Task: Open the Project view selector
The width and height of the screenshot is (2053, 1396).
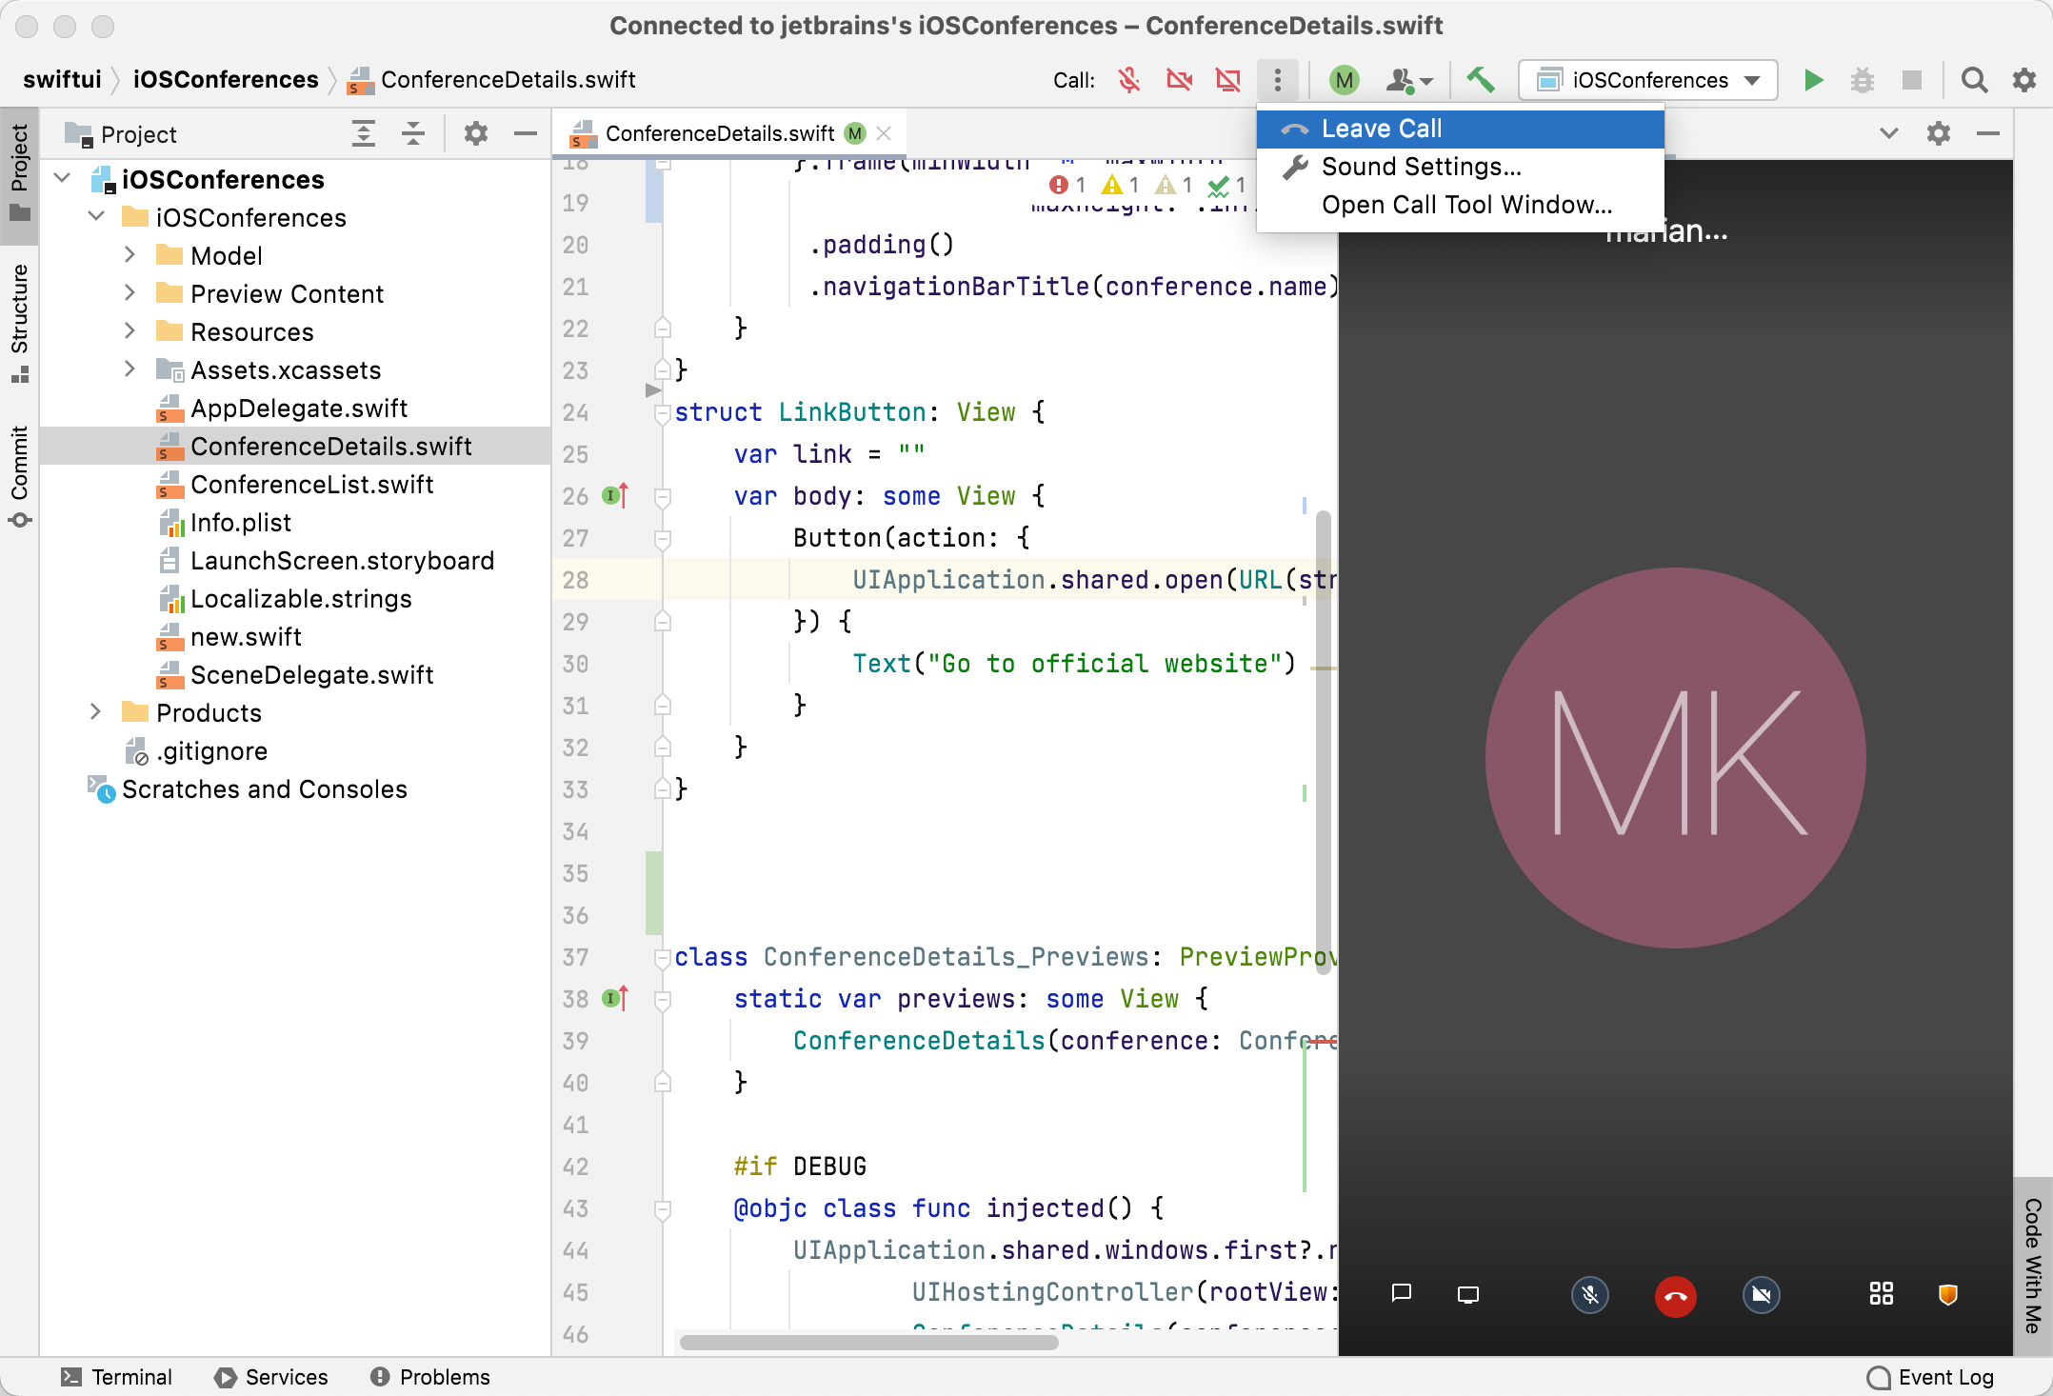Action: 121,134
